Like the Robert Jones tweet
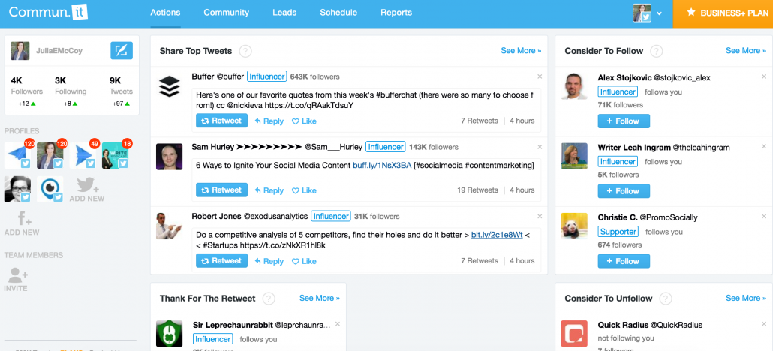The width and height of the screenshot is (773, 351). [304, 261]
